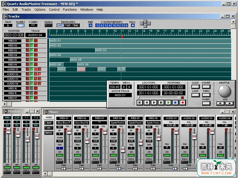This screenshot has width=238, height=178.
Task: Click the Aco Steel G instrument selector
Action: tap(82, 123)
